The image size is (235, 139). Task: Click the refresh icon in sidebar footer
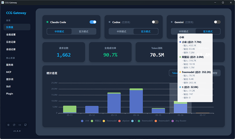14,125
